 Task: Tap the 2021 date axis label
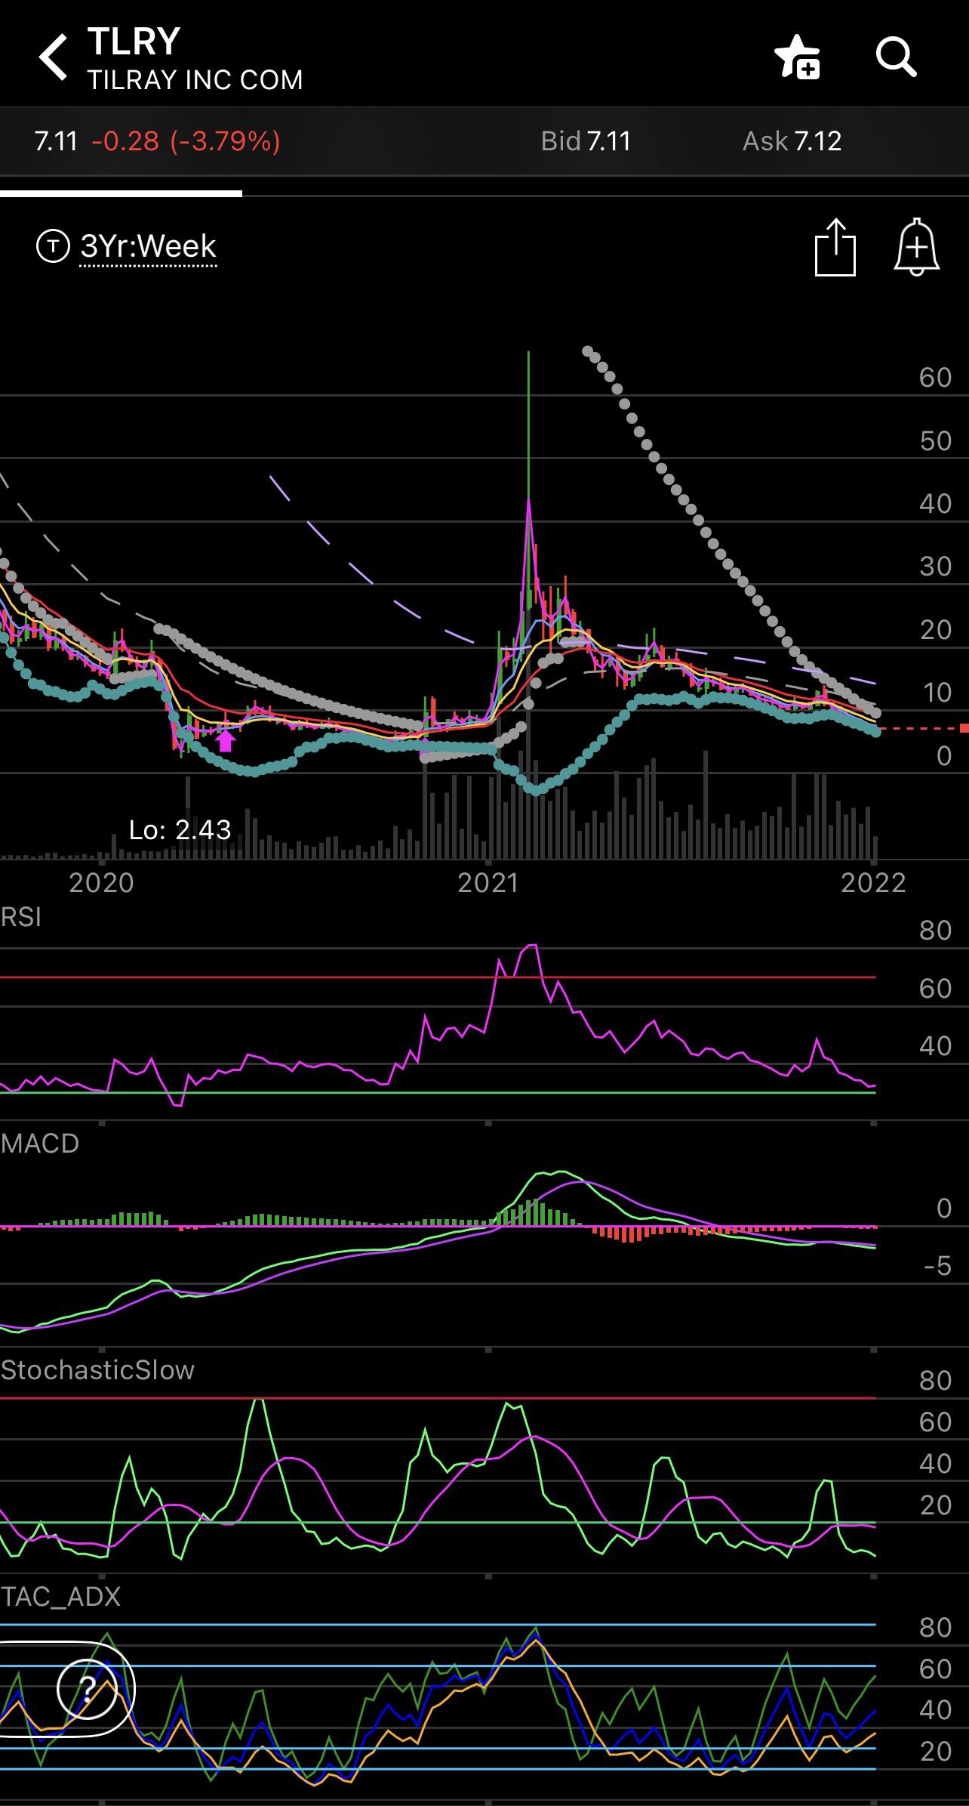click(488, 883)
